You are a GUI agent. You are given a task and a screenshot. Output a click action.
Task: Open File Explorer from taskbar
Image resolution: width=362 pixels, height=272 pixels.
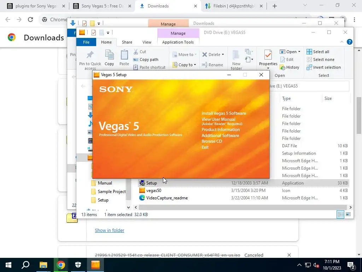point(43,265)
